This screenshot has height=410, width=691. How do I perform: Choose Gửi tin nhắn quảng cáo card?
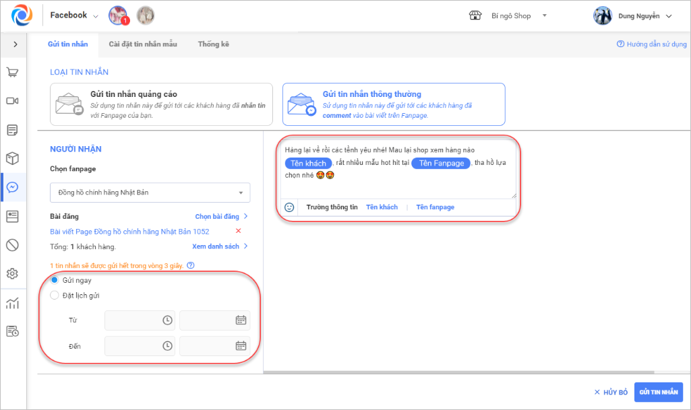161,105
